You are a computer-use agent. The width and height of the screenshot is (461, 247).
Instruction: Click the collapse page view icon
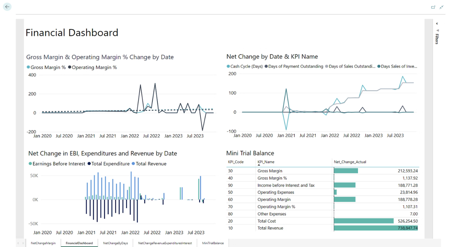[x=441, y=7]
